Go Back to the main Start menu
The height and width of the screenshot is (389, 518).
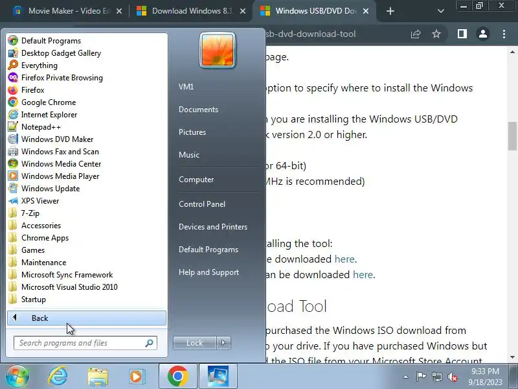[87, 318]
